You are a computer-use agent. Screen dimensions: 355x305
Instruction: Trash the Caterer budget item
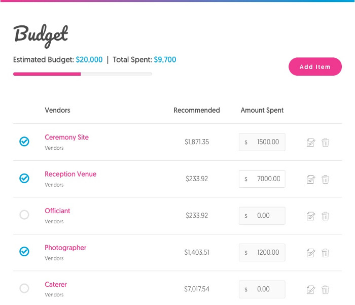[x=326, y=290]
